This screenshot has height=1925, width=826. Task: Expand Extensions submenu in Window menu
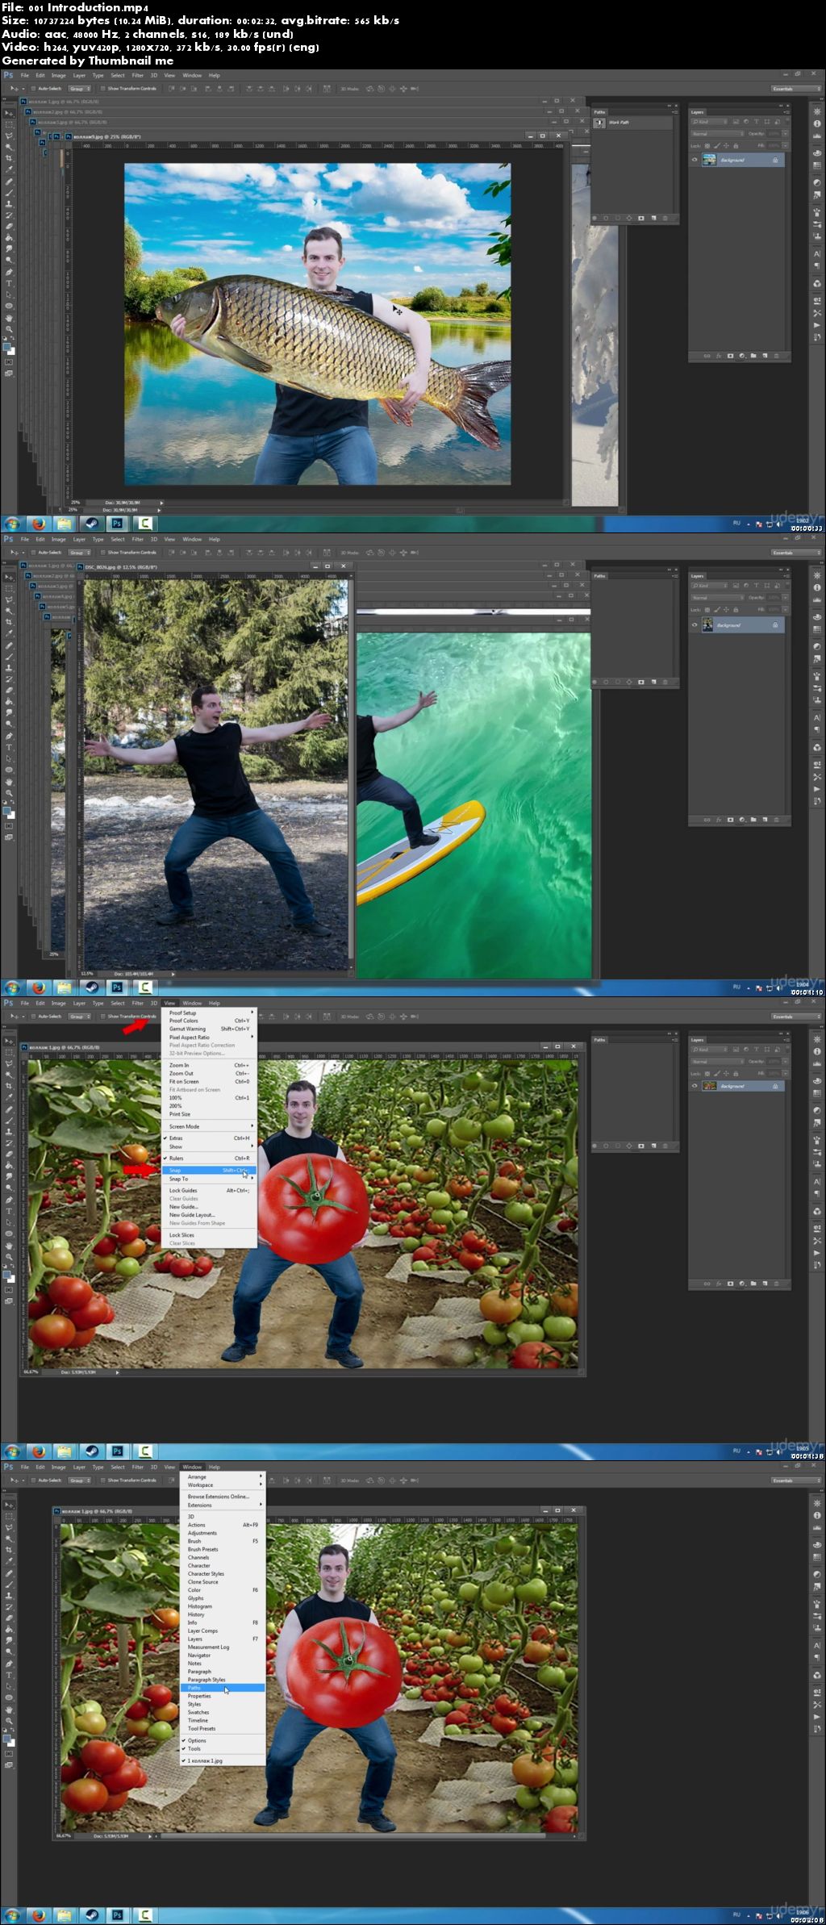(x=223, y=1505)
